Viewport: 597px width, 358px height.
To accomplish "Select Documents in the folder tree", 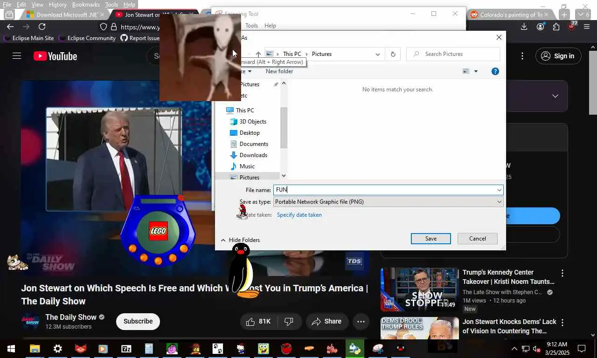I will tap(254, 144).
